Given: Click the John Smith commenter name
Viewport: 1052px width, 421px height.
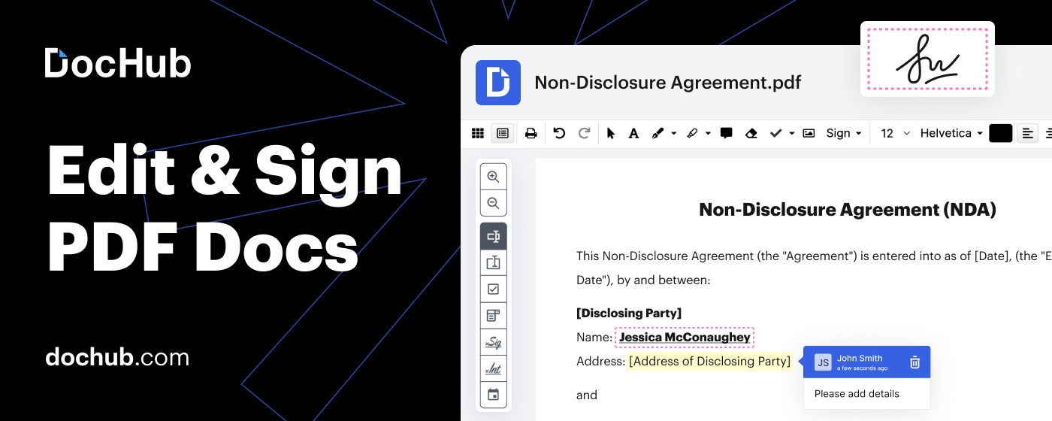Looking at the screenshot, I should [x=860, y=358].
